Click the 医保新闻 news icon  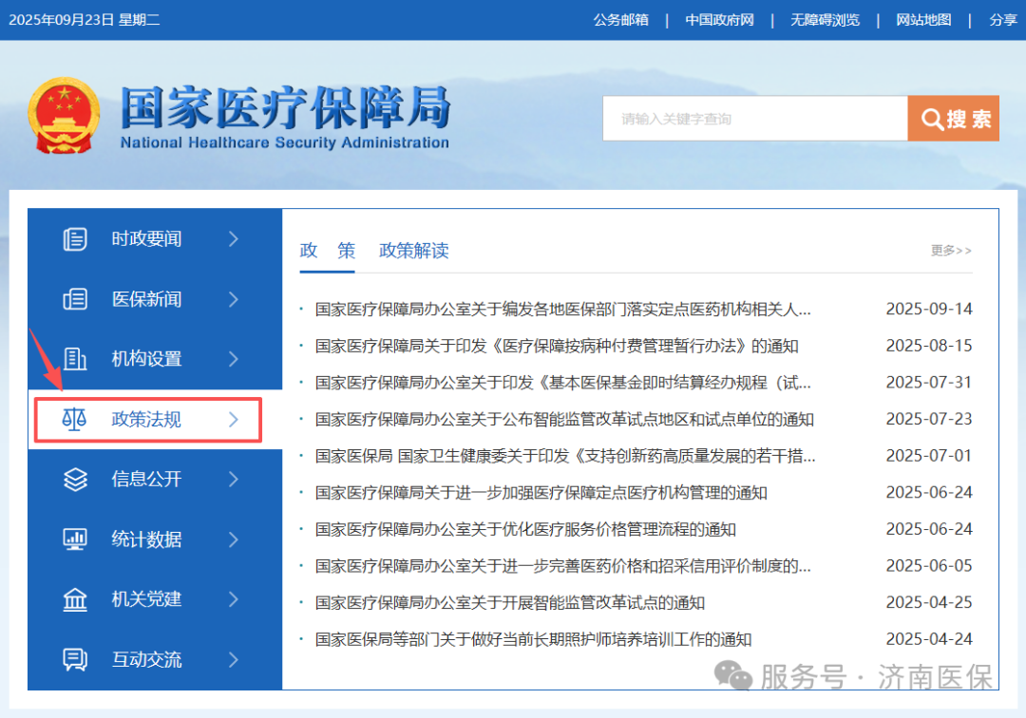point(75,299)
